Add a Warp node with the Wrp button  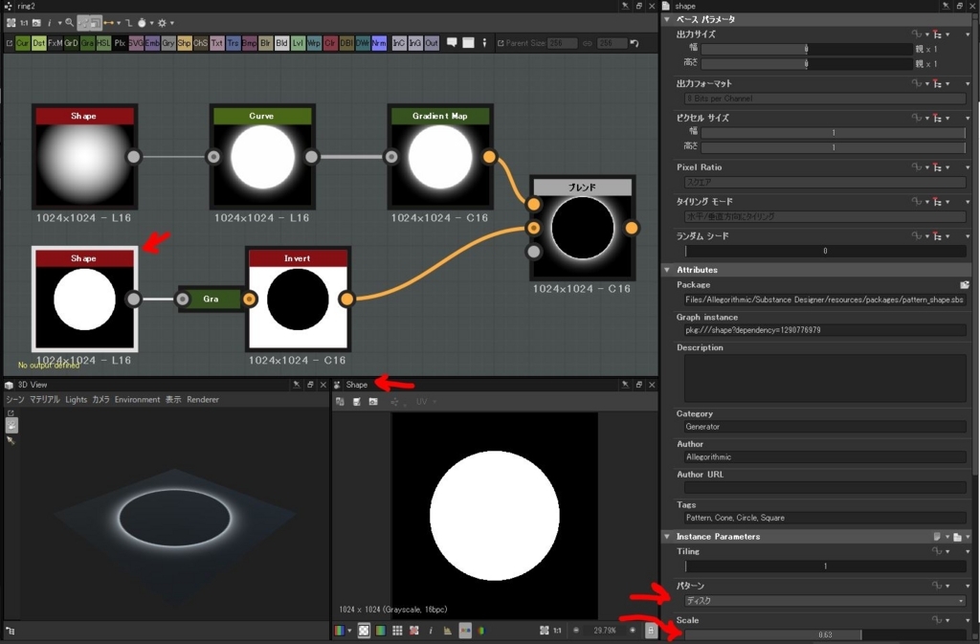pos(314,43)
